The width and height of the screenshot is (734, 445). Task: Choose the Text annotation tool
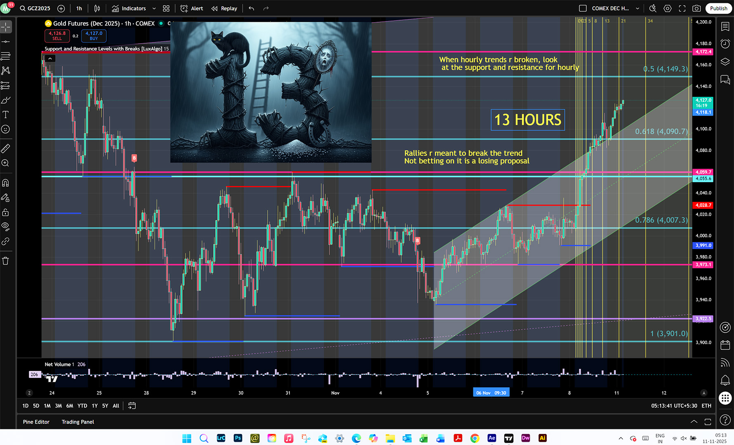click(6, 115)
